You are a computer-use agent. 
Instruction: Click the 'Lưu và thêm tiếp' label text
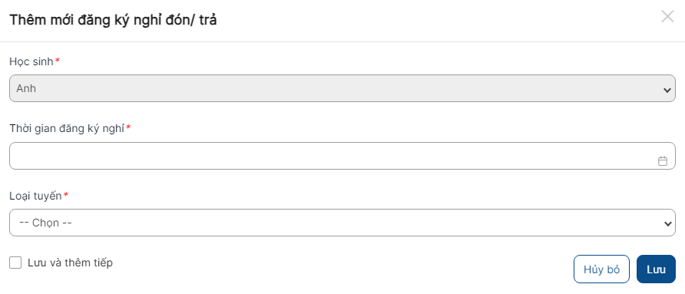[70, 263]
